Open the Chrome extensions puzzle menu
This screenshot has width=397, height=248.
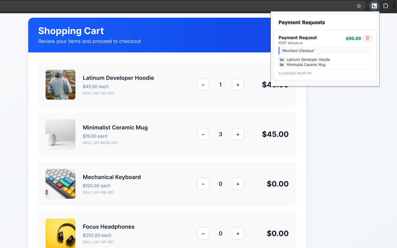[386, 6]
